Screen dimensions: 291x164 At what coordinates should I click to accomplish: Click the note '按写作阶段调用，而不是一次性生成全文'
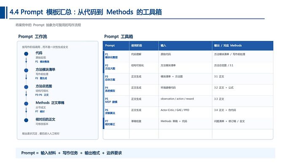[x=45, y=47]
